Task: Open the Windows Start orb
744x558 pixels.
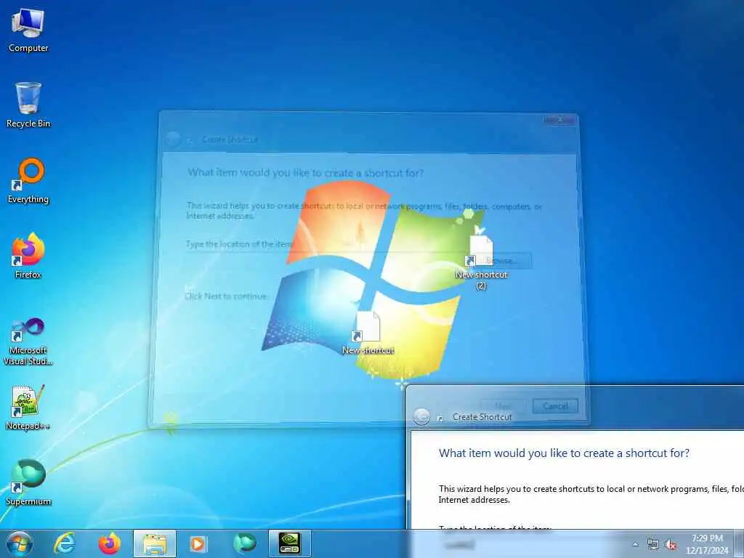Action: (20, 543)
